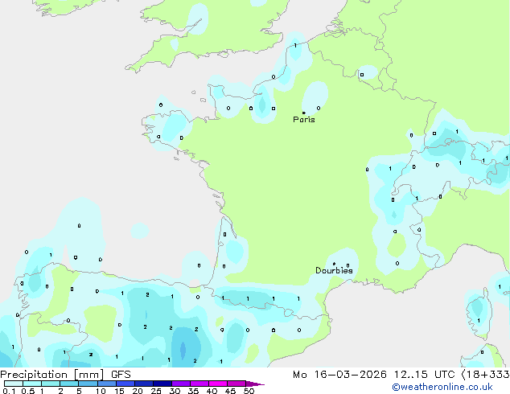Image resolution: width=510 pixels, height=394 pixels.
Task: Click the '12..15 UTC' time text
Action: tap(424, 375)
